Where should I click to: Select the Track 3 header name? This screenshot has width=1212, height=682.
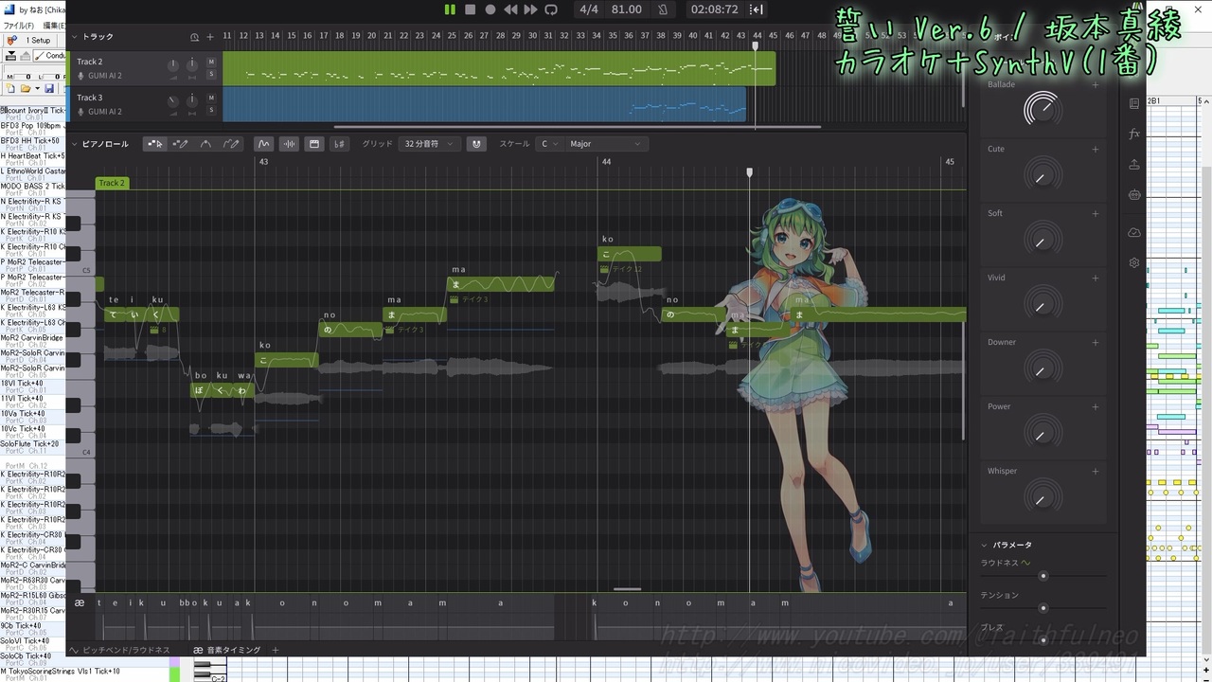[x=90, y=98]
